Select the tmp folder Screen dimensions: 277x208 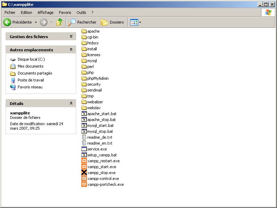[88, 96]
